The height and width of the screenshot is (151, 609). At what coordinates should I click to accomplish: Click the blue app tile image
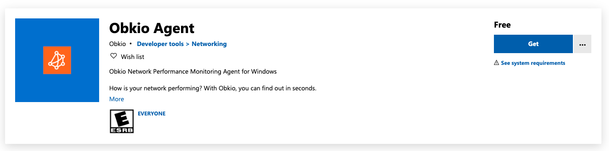(x=57, y=60)
